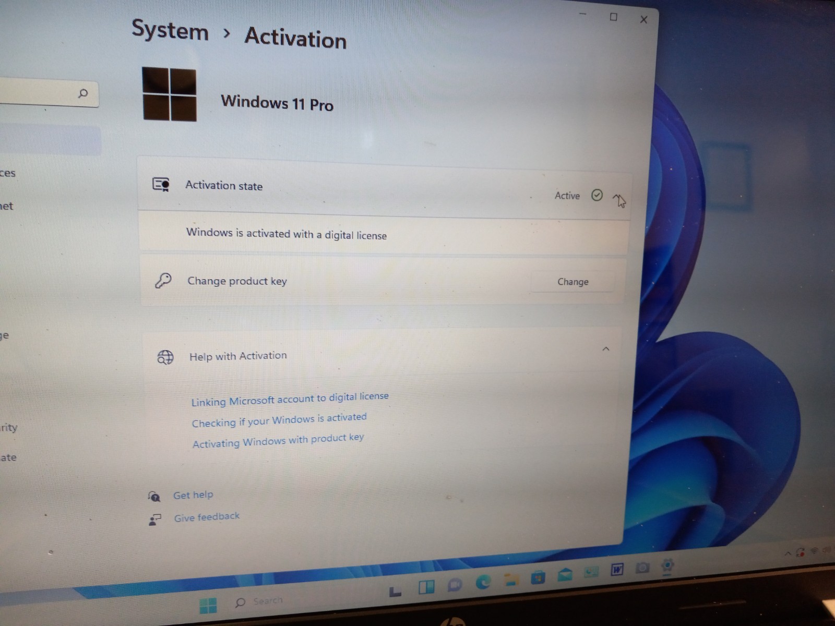Click the Get help headset icon
The image size is (835, 626).
(154, 496)
